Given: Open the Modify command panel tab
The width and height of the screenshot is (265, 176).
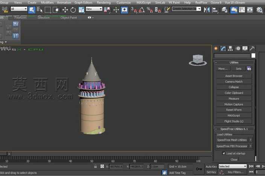Looking at the screenshot, I should [x=223, y=48].
